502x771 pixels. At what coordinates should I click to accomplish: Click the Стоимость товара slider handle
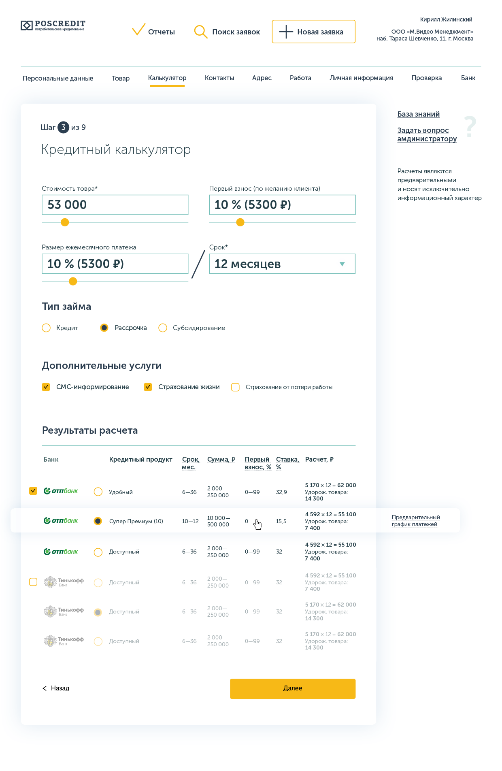click(65, 222)
